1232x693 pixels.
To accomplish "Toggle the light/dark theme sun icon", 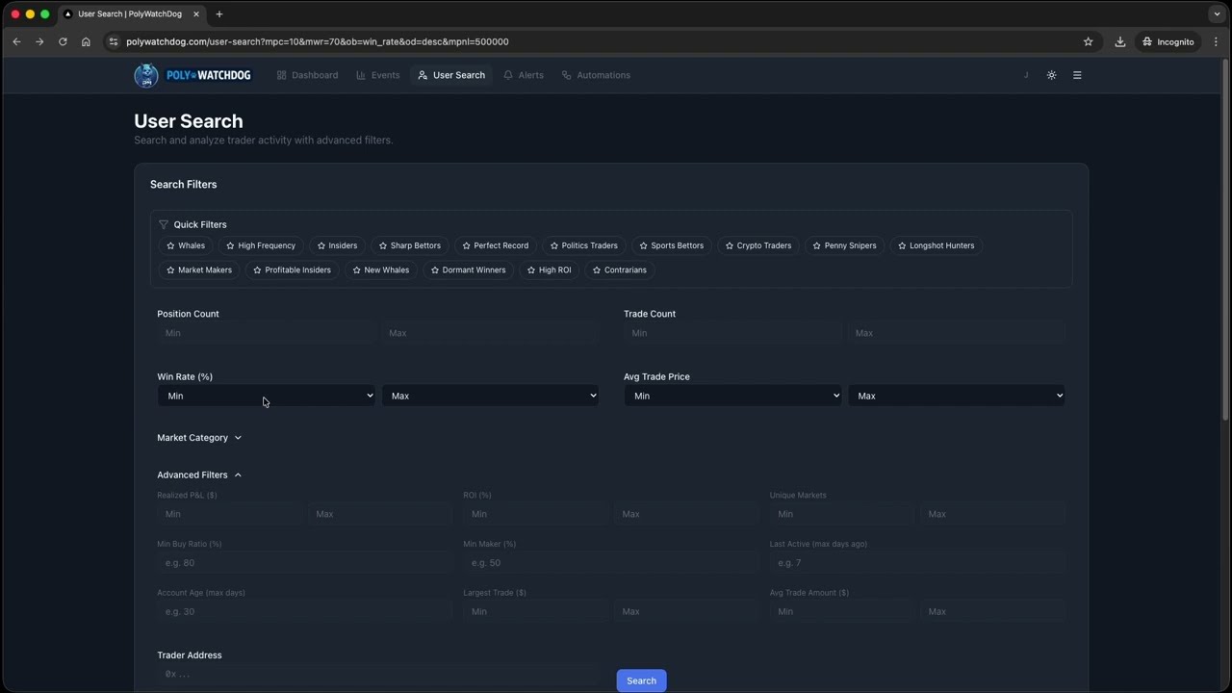I will [1051, 75].
